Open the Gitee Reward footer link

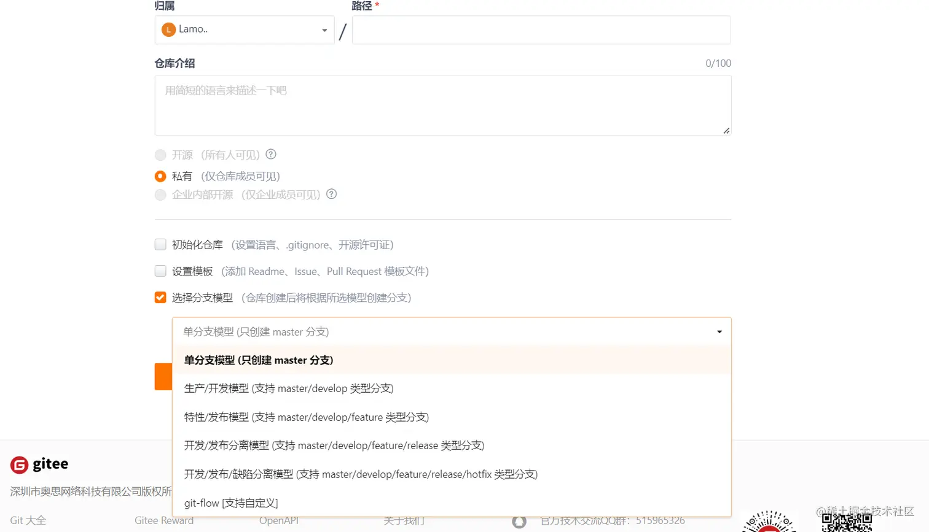click(x=164, y=520)
